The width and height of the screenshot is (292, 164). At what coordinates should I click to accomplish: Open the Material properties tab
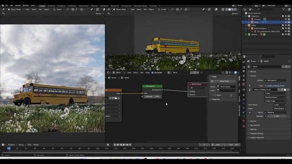pyautogui.click(x=244, y=121)
